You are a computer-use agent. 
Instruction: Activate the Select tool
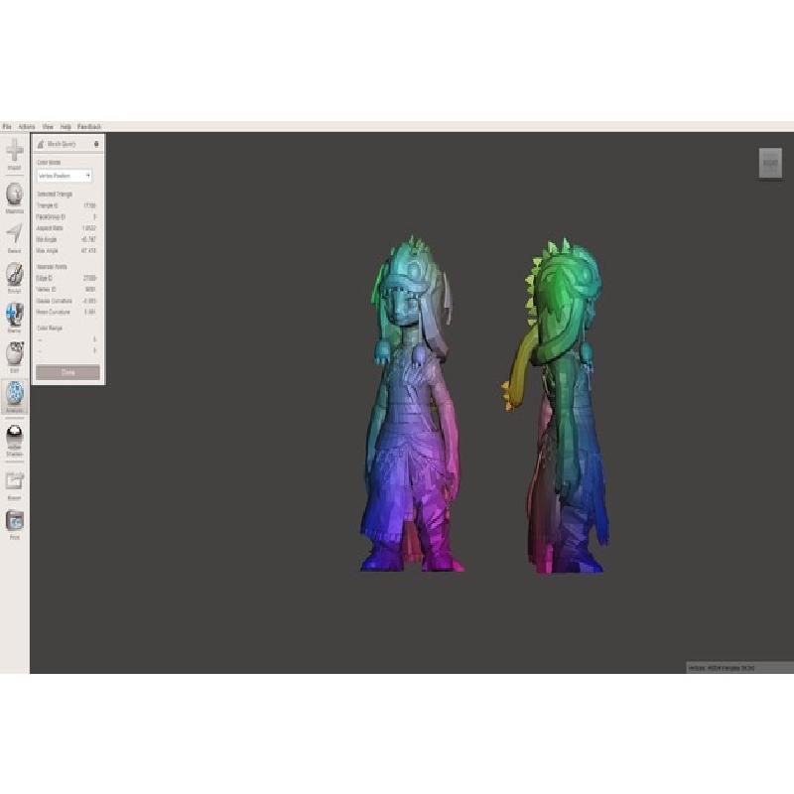[x=15, y=237]
